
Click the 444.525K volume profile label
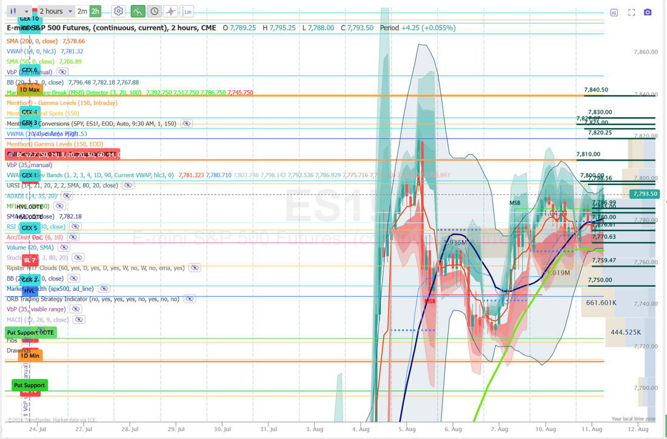[626, 332]
